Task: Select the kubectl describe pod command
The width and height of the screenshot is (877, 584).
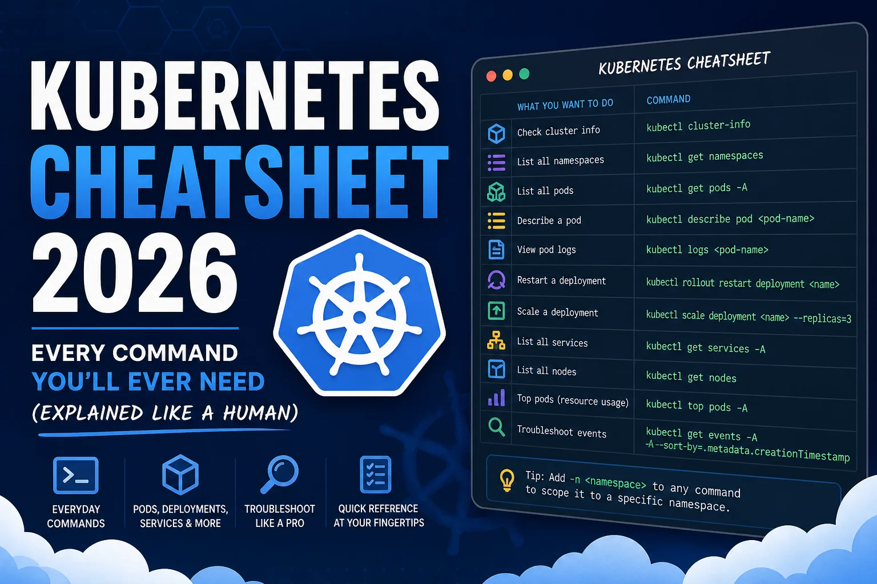Action: (x=730, y=219)
